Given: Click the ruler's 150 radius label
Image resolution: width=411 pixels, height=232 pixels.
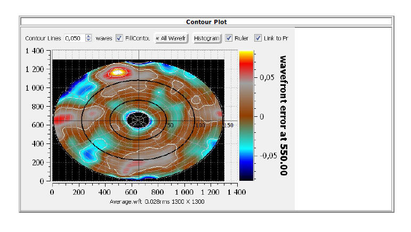Looking at the screenshot, I should tap(229, 125).
